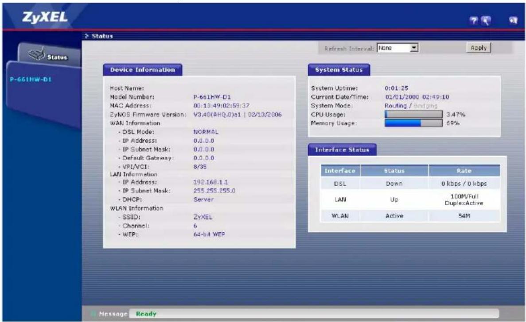This screenshot has width=526, height=322.
Task: Click the DSL status value Down
Action: 394,184
